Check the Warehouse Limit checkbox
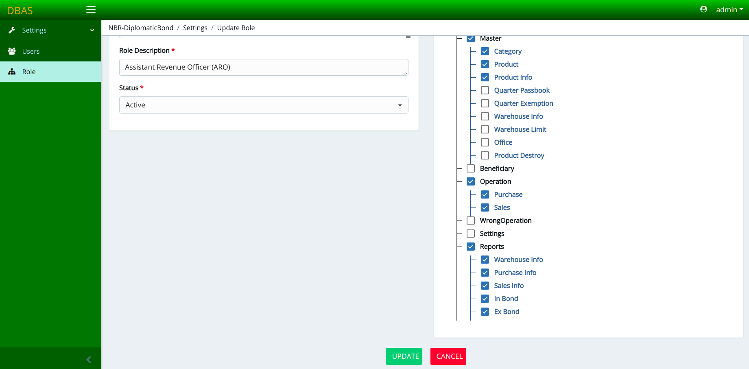This screenshot has height=369, width=749. click(485, 129)
